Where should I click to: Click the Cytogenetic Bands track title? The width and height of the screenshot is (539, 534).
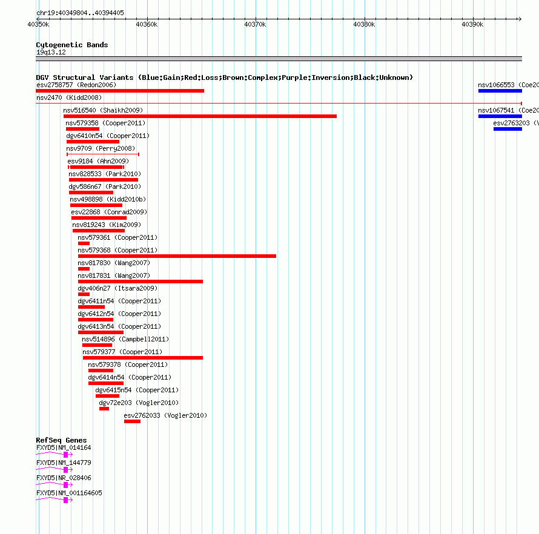72,45
